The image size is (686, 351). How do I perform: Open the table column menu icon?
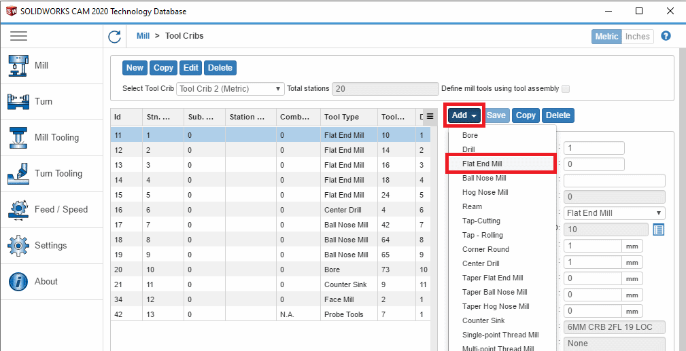coord(430,116)
